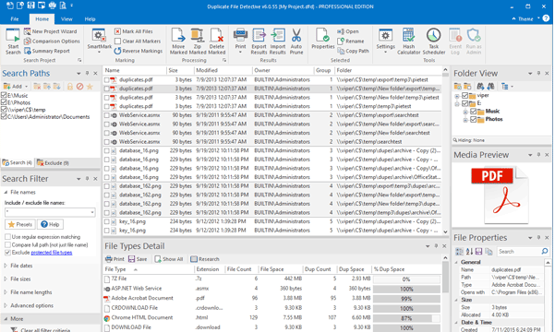Click the 87% Dup Space bar

[406, 318]
